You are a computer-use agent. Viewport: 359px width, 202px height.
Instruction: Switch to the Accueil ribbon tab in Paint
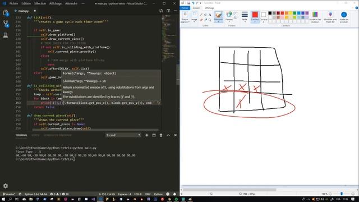(196, 8)
